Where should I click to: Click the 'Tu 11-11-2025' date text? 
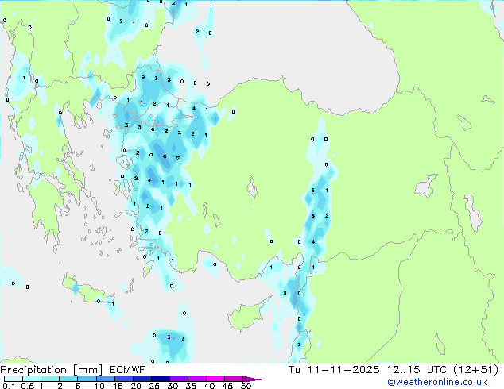(x=334, y=370)
